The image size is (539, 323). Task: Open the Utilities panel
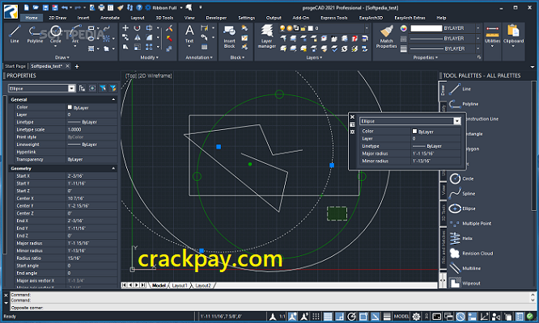pyautogui.click(x=492, y=35)
